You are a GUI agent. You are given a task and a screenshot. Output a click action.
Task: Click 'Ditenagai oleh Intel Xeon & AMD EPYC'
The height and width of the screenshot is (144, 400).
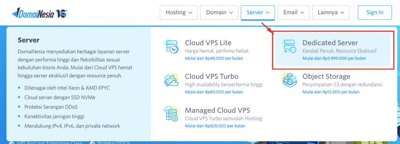coord(67,88)
